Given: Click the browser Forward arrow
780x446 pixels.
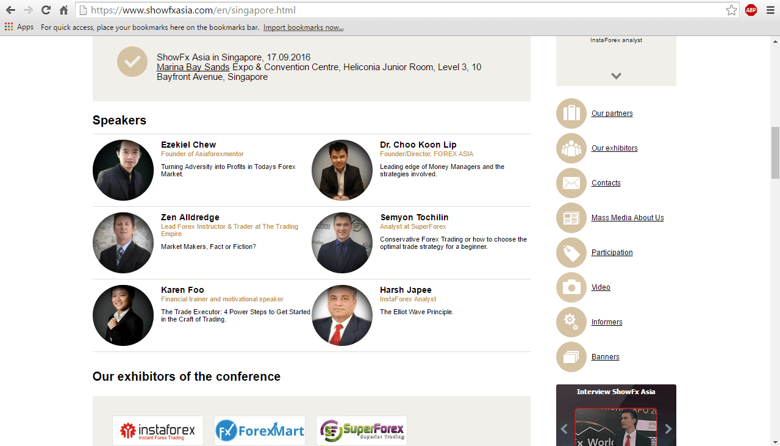Looking at the screenshot, I should coord(28,10).
